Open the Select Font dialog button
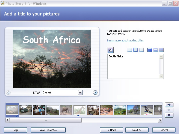This screenshot has height=134, width=179. pyautogui.click(x=111, y=50)
